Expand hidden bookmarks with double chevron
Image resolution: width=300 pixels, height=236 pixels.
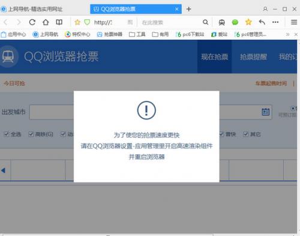287,34
